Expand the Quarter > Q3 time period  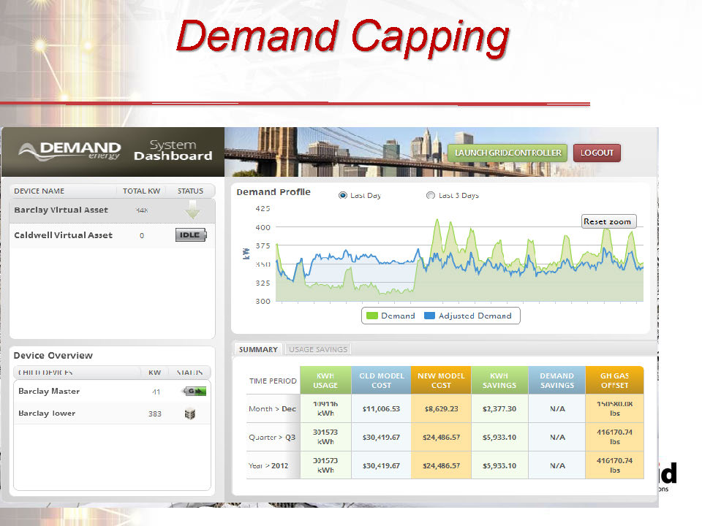click(x=272, y=437)
